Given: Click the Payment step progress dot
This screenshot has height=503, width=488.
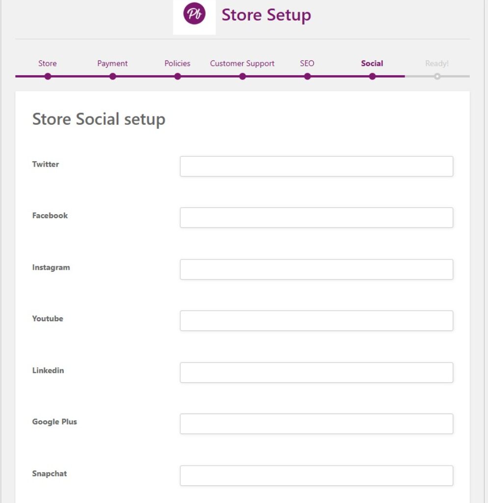Looking at the screenshot, I should 112,76.
